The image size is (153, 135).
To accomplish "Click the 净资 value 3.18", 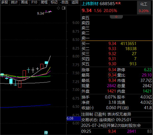I will [112, 103].
